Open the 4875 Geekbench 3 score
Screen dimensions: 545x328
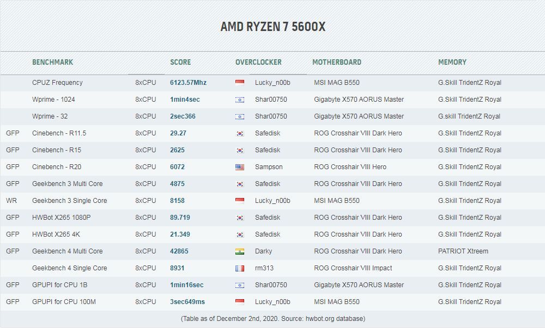(x=177, y=184)
